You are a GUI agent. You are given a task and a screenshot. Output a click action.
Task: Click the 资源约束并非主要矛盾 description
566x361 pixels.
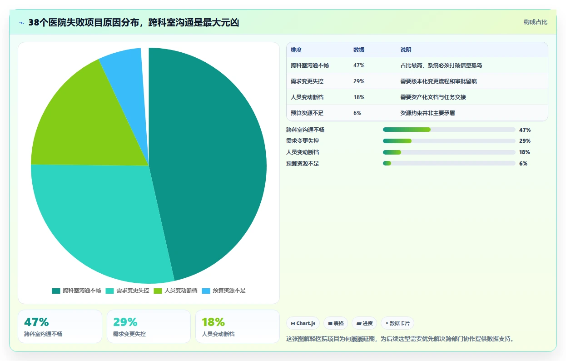427,113
